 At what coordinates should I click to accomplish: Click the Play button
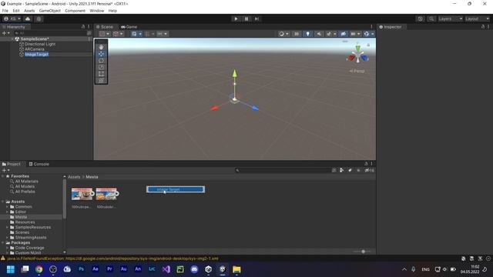pos(236,18)
